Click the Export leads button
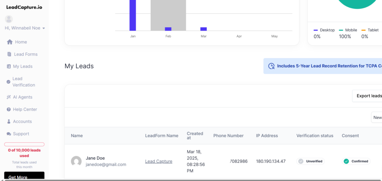382x181 pixels. (x=367, y=96)
